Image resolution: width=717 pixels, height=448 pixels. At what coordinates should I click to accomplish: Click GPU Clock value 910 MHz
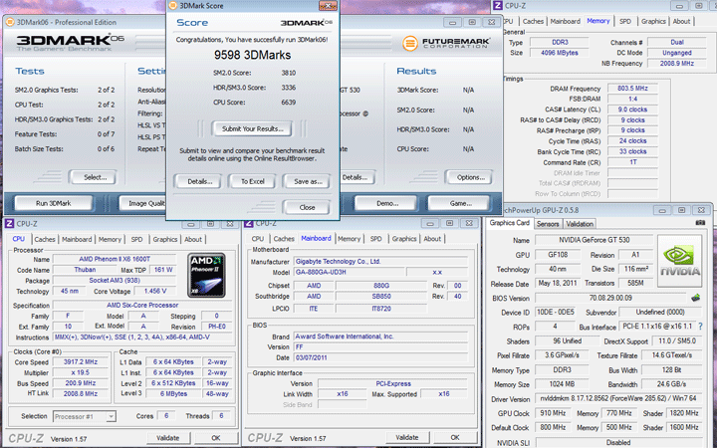pyautogui.click(x=553, y=413)
